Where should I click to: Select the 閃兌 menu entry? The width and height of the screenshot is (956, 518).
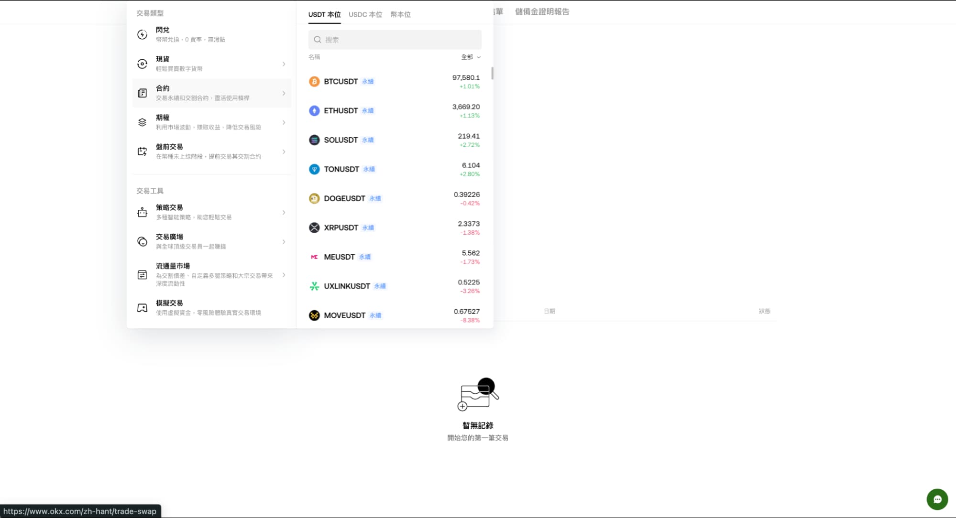click(212, 34)
